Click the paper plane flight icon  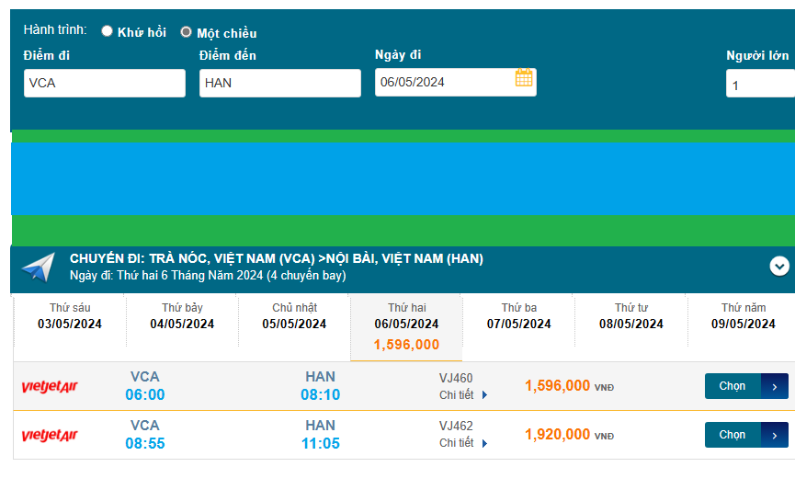[x=39, y=268]
